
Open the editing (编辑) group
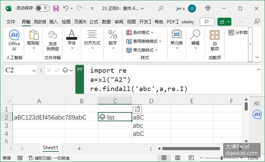[195, 39]
